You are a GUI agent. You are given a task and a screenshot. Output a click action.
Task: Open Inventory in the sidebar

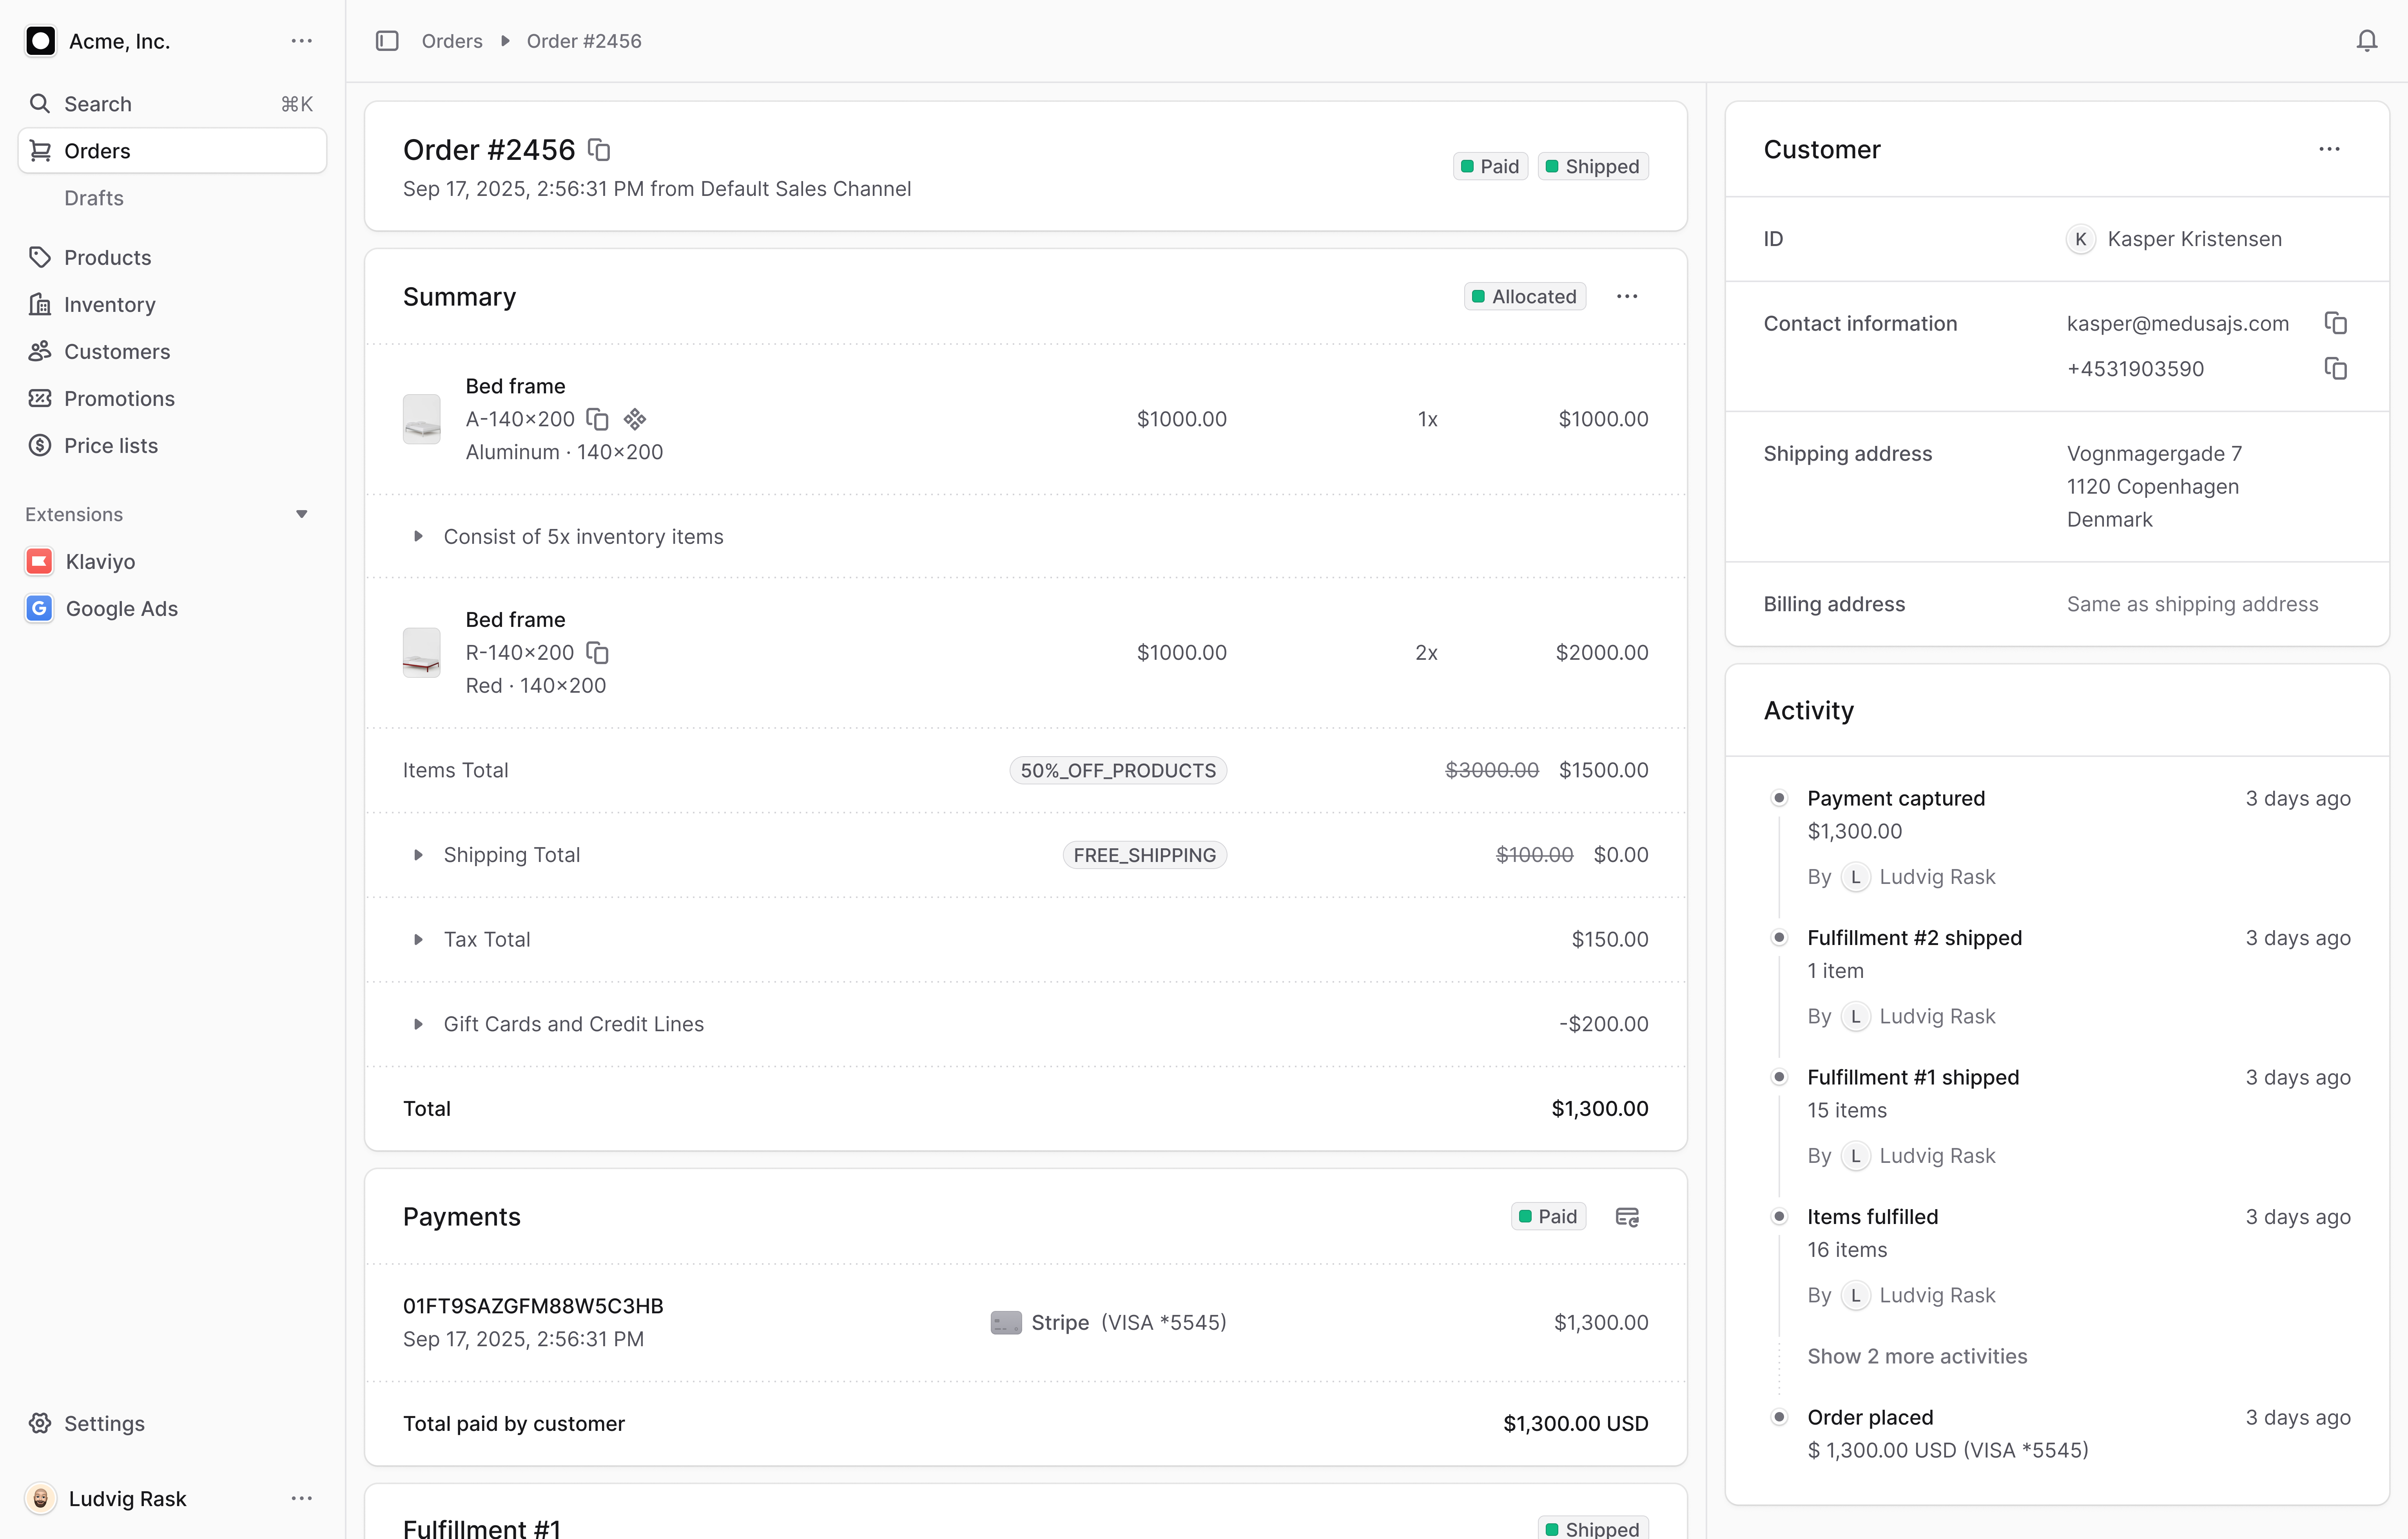(x=109, y=305)
